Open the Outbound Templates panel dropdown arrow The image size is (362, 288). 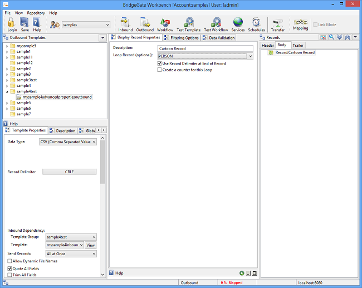[102, 37]
